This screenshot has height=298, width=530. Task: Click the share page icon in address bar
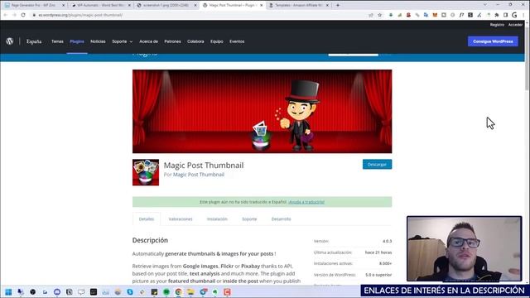(x=371, y=15)
